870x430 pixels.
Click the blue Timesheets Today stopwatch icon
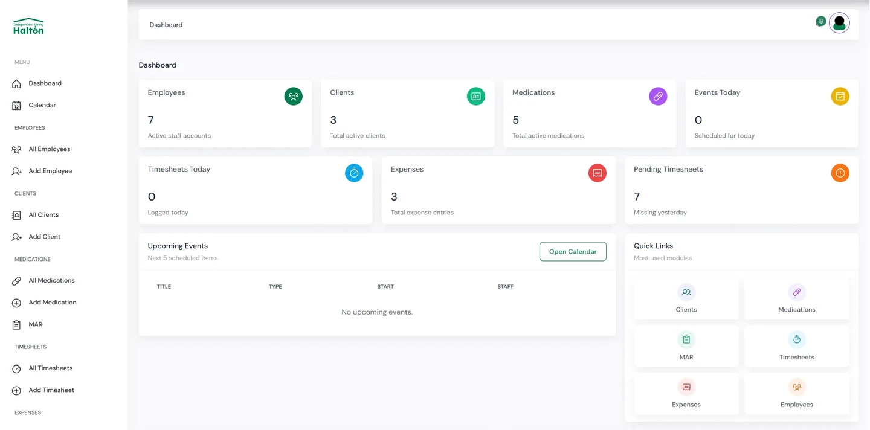(x=354, y=173)
